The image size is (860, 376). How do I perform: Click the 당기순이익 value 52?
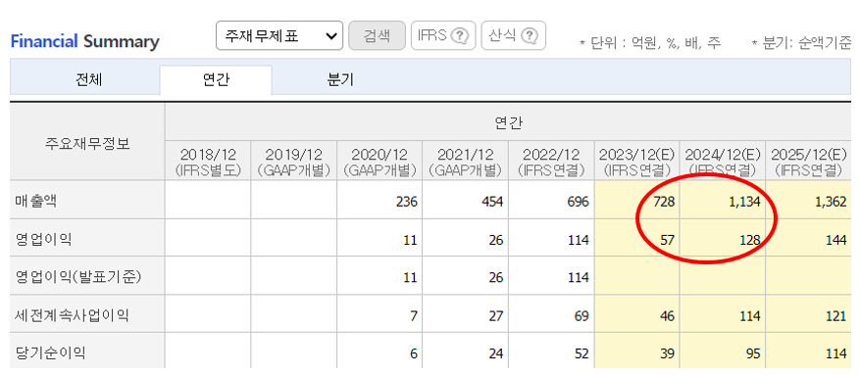click(x=582, y=353)
